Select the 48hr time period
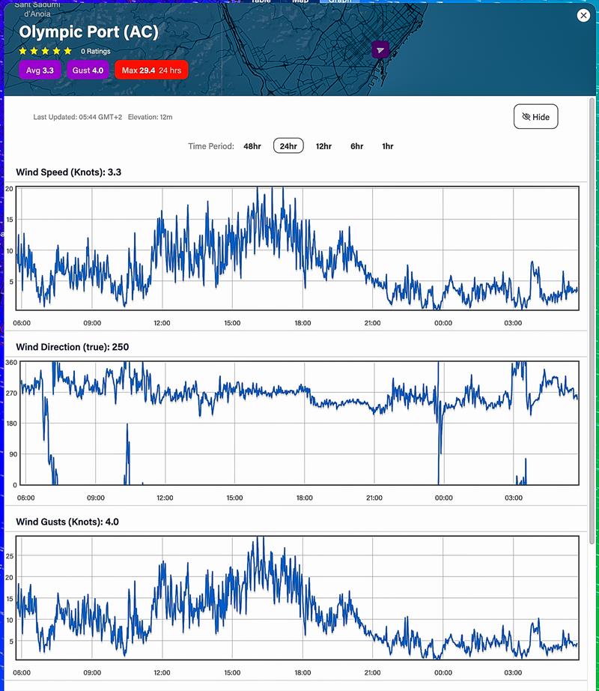This screenshot has height=691, width=599. point(252,146)
